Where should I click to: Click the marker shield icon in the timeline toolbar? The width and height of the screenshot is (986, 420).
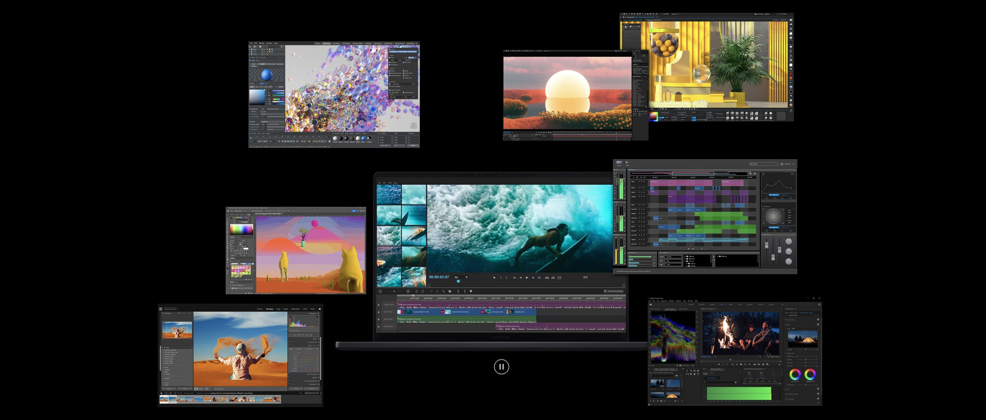471,291
